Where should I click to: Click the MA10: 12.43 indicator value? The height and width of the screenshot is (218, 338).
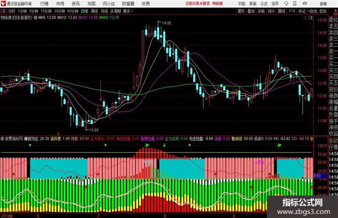click(67, 18)
